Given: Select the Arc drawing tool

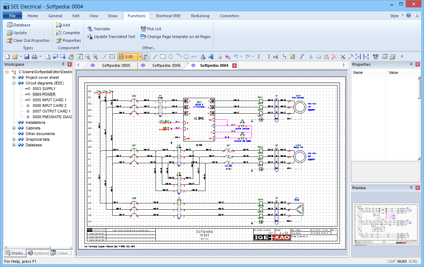Looking at the screenshot, I should pyautogui.click(x=178, y=57).
